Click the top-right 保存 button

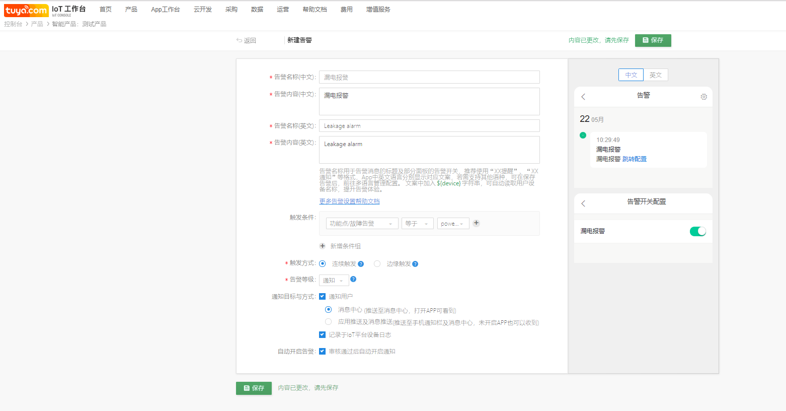(653, 40)
